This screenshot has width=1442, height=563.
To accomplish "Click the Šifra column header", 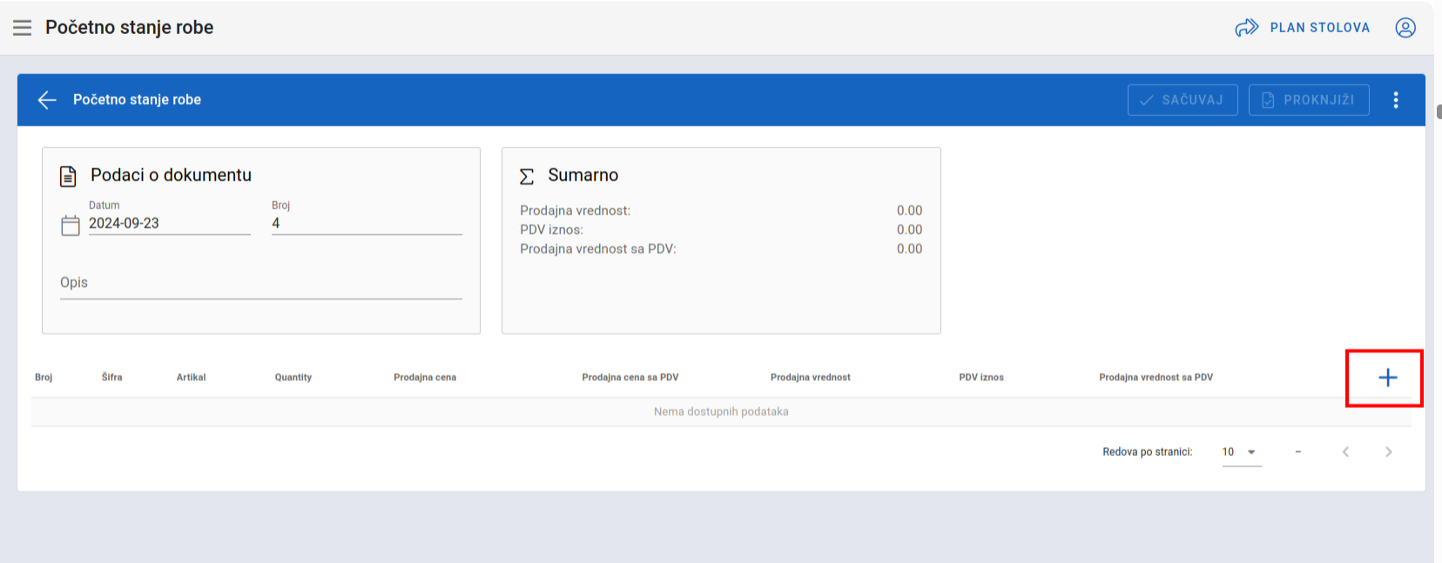I will click(x=112, y=378).
